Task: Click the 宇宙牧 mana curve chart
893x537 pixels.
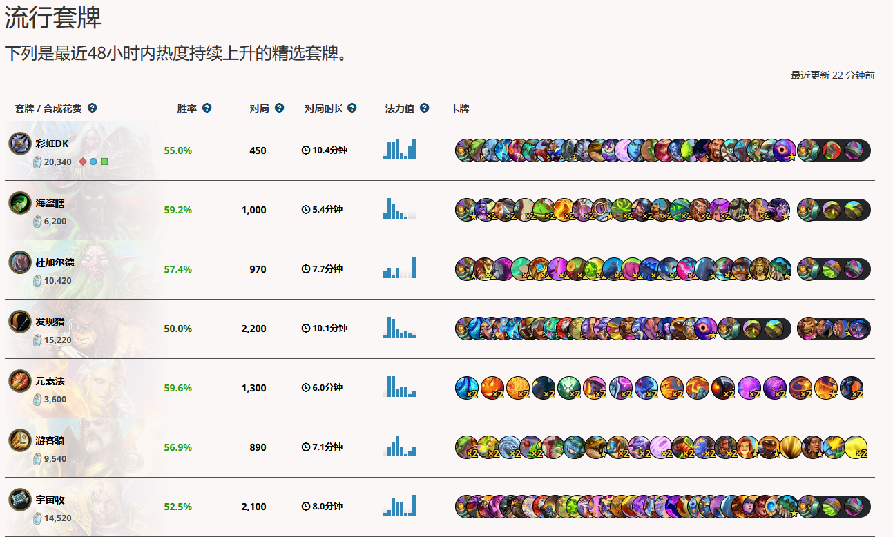Action: (x=400, y=505)
